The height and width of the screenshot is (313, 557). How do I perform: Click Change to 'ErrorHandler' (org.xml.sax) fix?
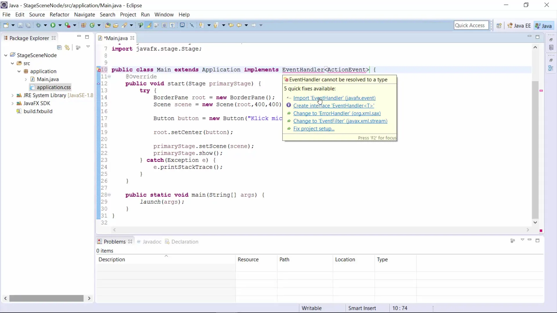tap(337, 113)
